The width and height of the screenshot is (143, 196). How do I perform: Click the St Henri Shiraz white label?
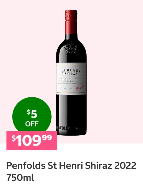click(71, 79)
